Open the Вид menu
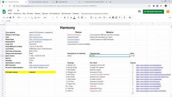172x97 pixels. 24,13
